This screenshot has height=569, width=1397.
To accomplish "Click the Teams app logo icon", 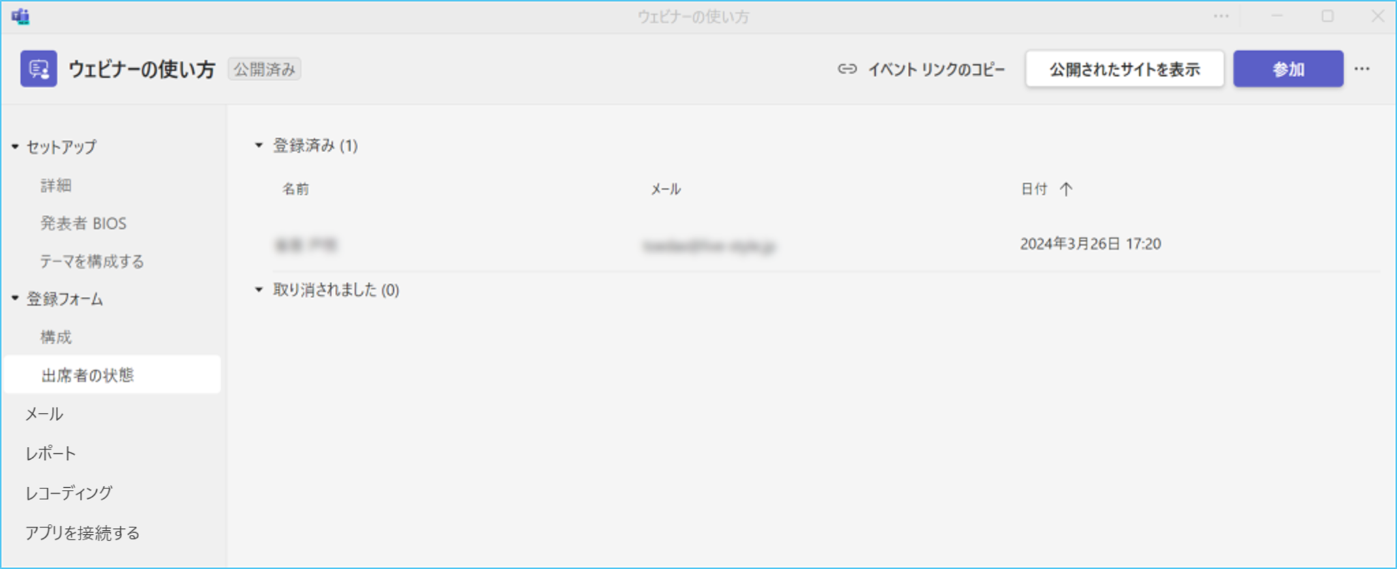I will 20,16.
